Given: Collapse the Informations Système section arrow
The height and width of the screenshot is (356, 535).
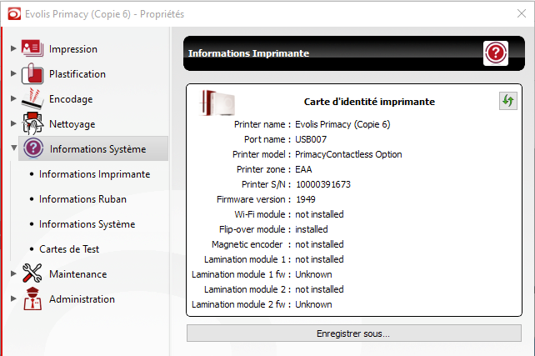Looking at the screenshot, I should (x=14, y=148).
